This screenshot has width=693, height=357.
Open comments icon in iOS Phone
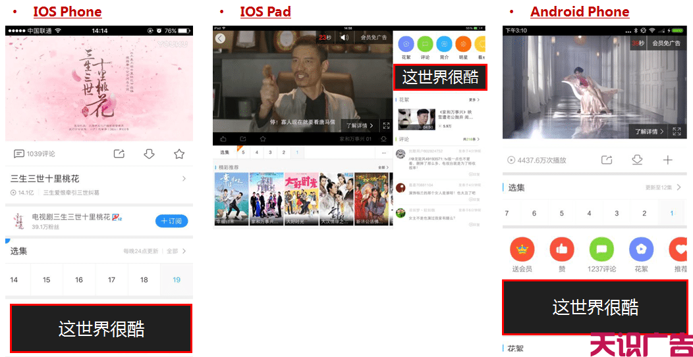coord(18,154)
